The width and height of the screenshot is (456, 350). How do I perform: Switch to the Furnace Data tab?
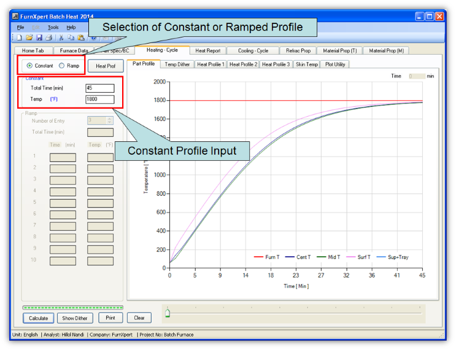(x=74, y=50)
